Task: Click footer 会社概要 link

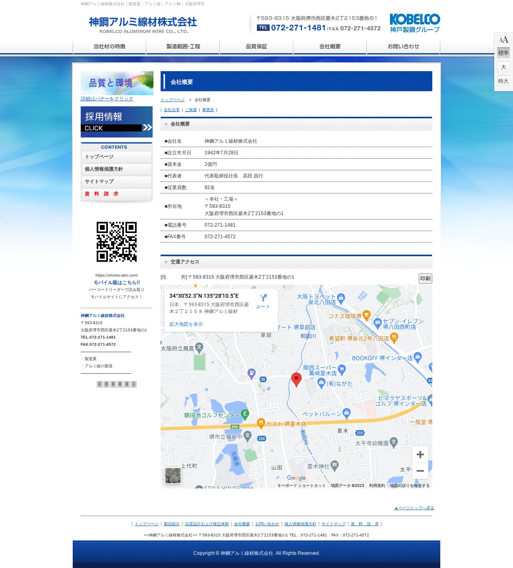Action: [242, 524]
